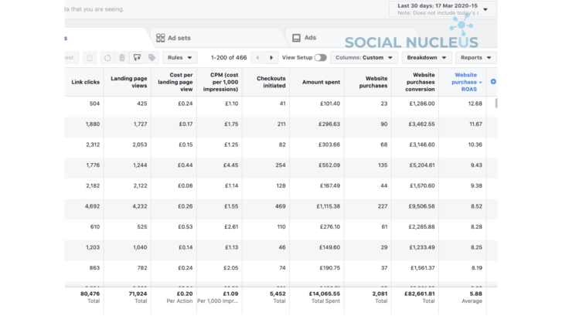562x316 pixels.
Task: Click the tag label icon in toolbar
Action: 152,58
